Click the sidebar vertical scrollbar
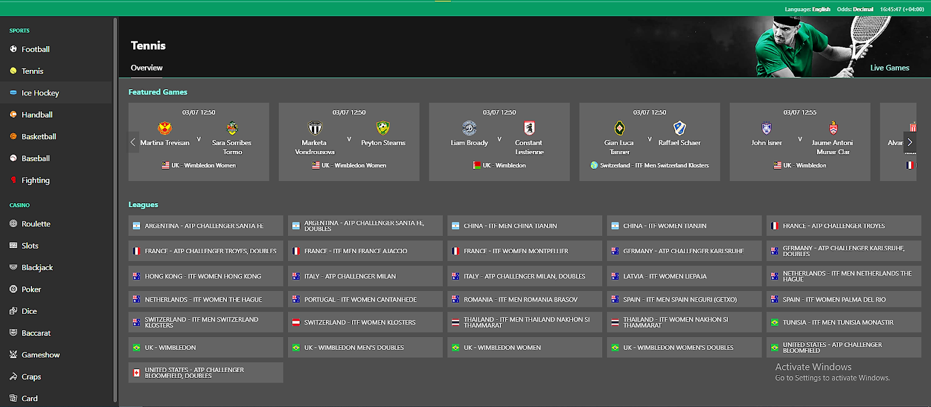Screen dimensions: 931x407 tap(115, 210)
